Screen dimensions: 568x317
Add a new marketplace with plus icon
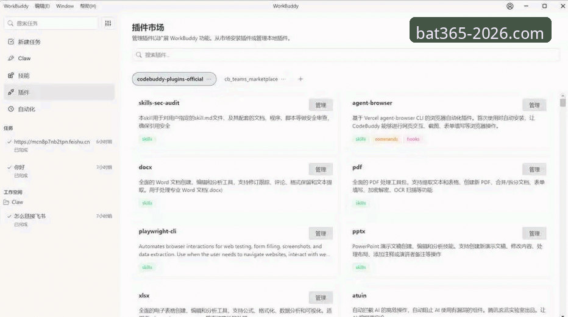[x=300, y=79]
